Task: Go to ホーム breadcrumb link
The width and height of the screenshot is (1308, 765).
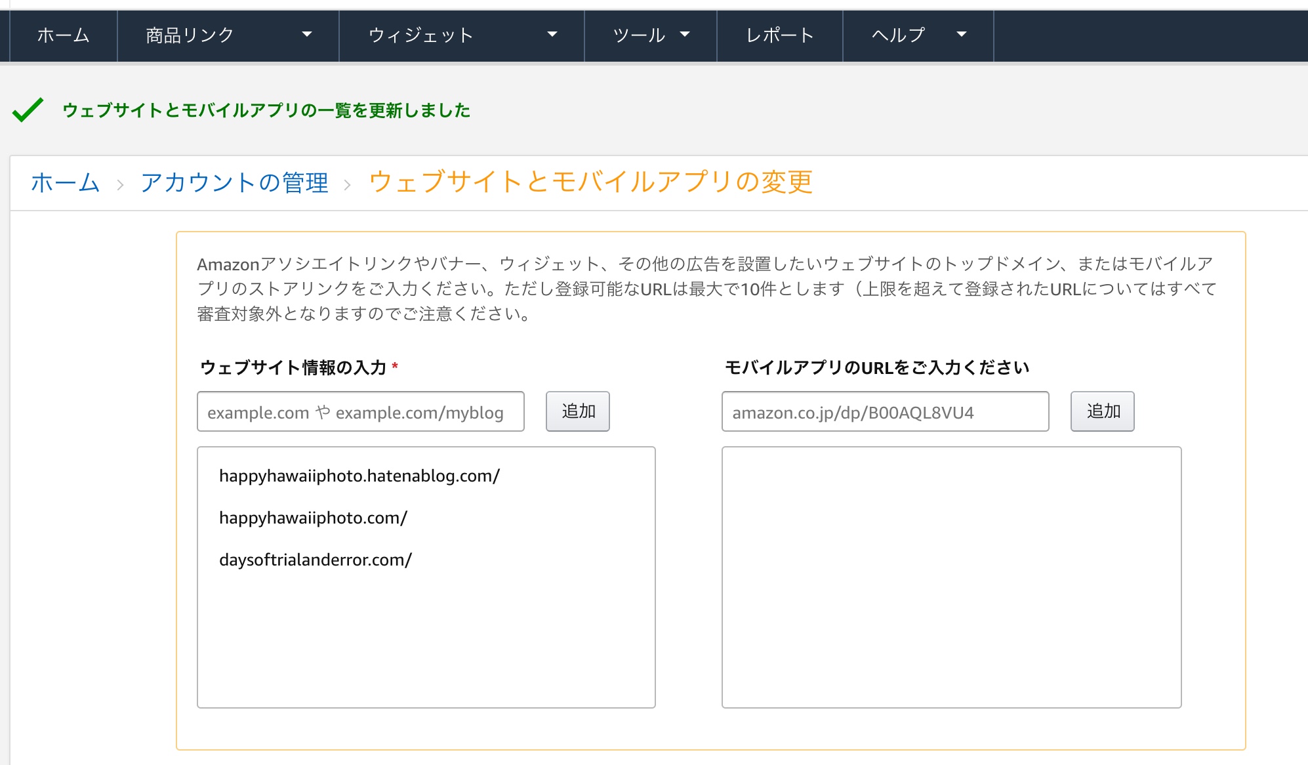Action: click(x=65, y=182)
